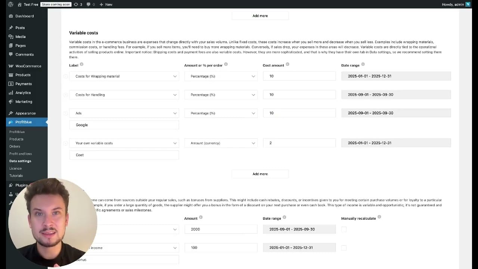Image resolution: width=478 pixels, height=269 pixels.
Task: Click the lower Add more button
Action: click(x=260, y=174)
